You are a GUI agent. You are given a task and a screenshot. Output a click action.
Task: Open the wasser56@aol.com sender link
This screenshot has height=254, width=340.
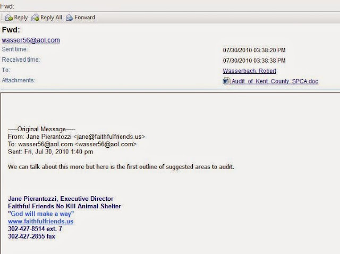pos(31,40)
